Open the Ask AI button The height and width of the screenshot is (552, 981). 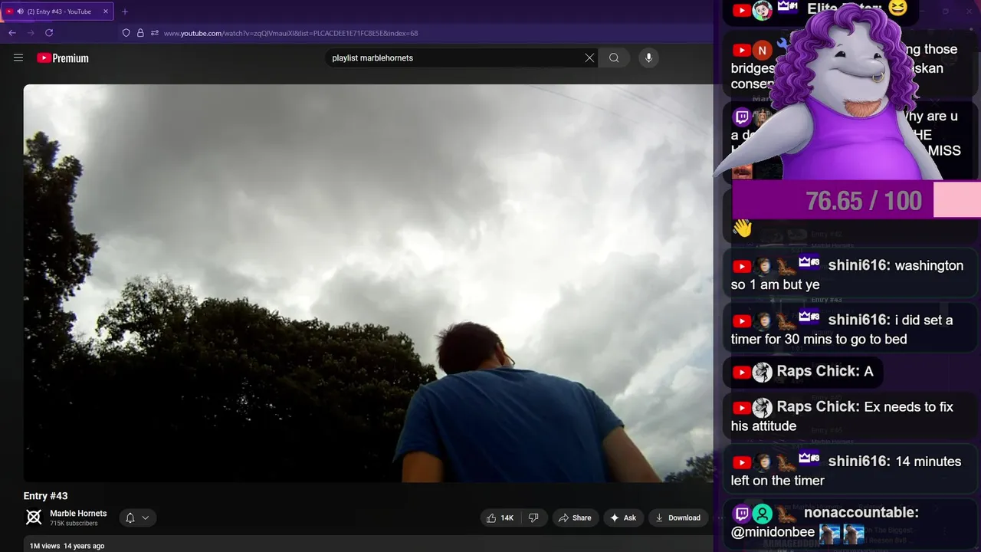[x=623, y=518]
